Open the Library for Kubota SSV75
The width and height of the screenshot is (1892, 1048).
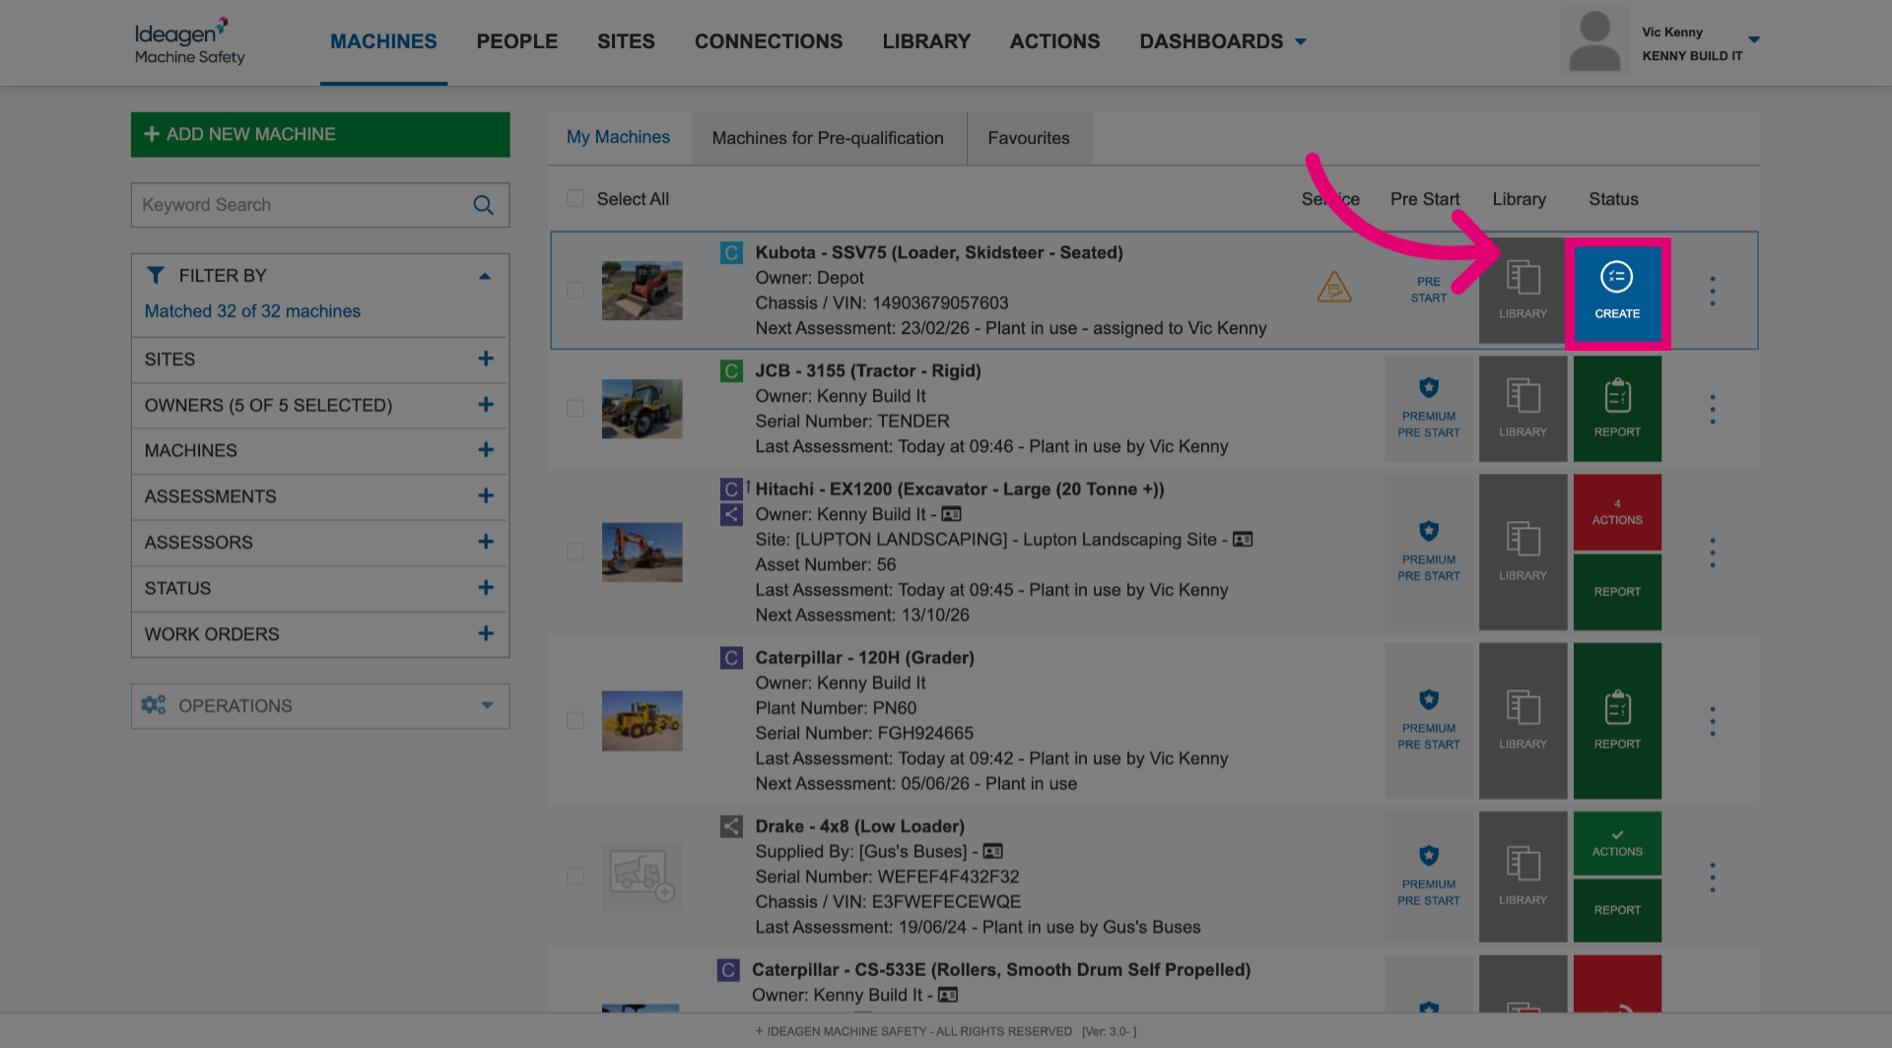pos(1522,291)
